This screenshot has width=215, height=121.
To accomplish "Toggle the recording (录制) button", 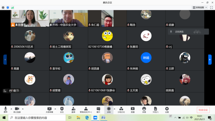I will click(109, 109).
